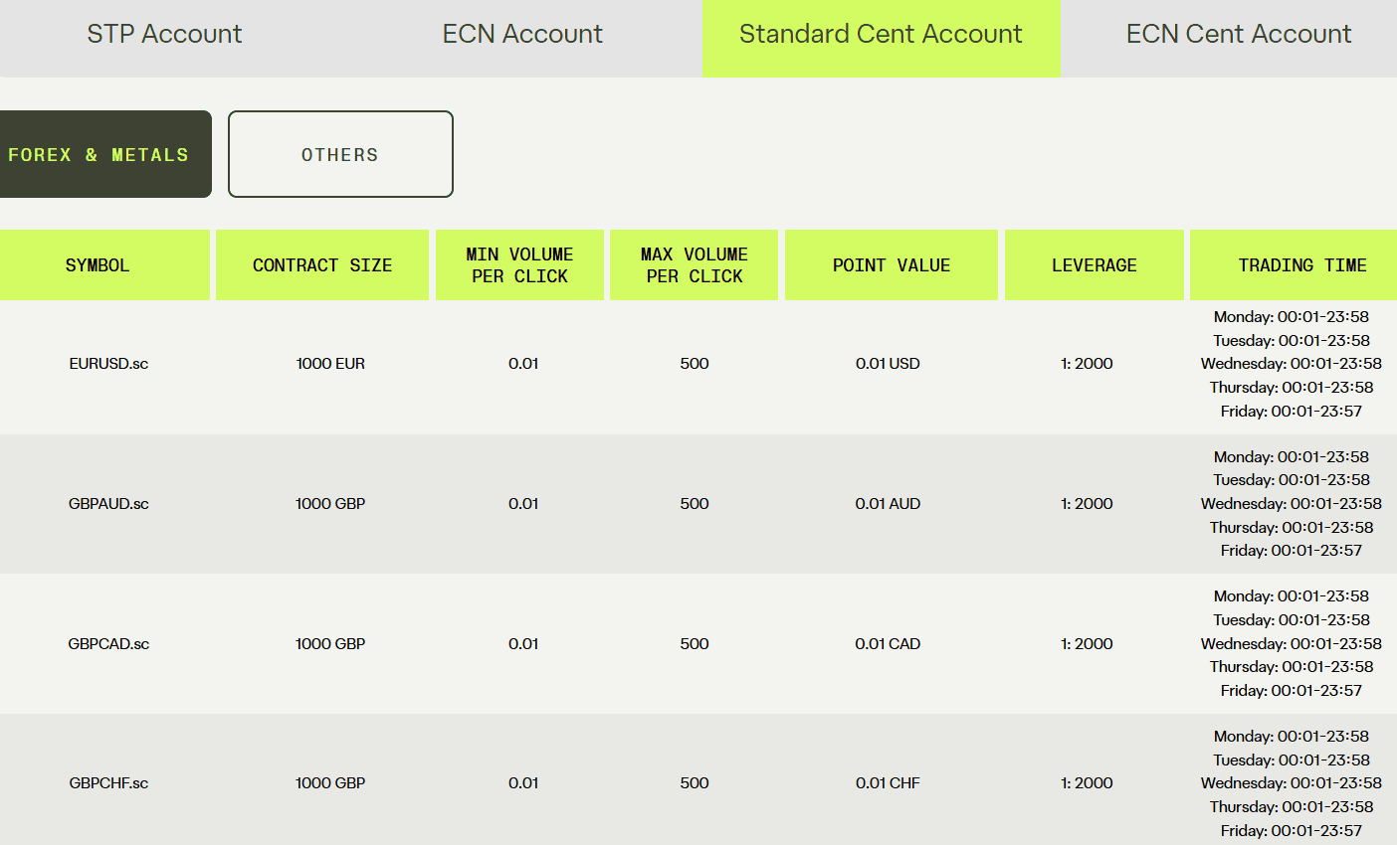Image resolution: width=1397 pixels, height=845 pixels.
Task: Select the 1000 EUR contract size cell
Action: 330,364
